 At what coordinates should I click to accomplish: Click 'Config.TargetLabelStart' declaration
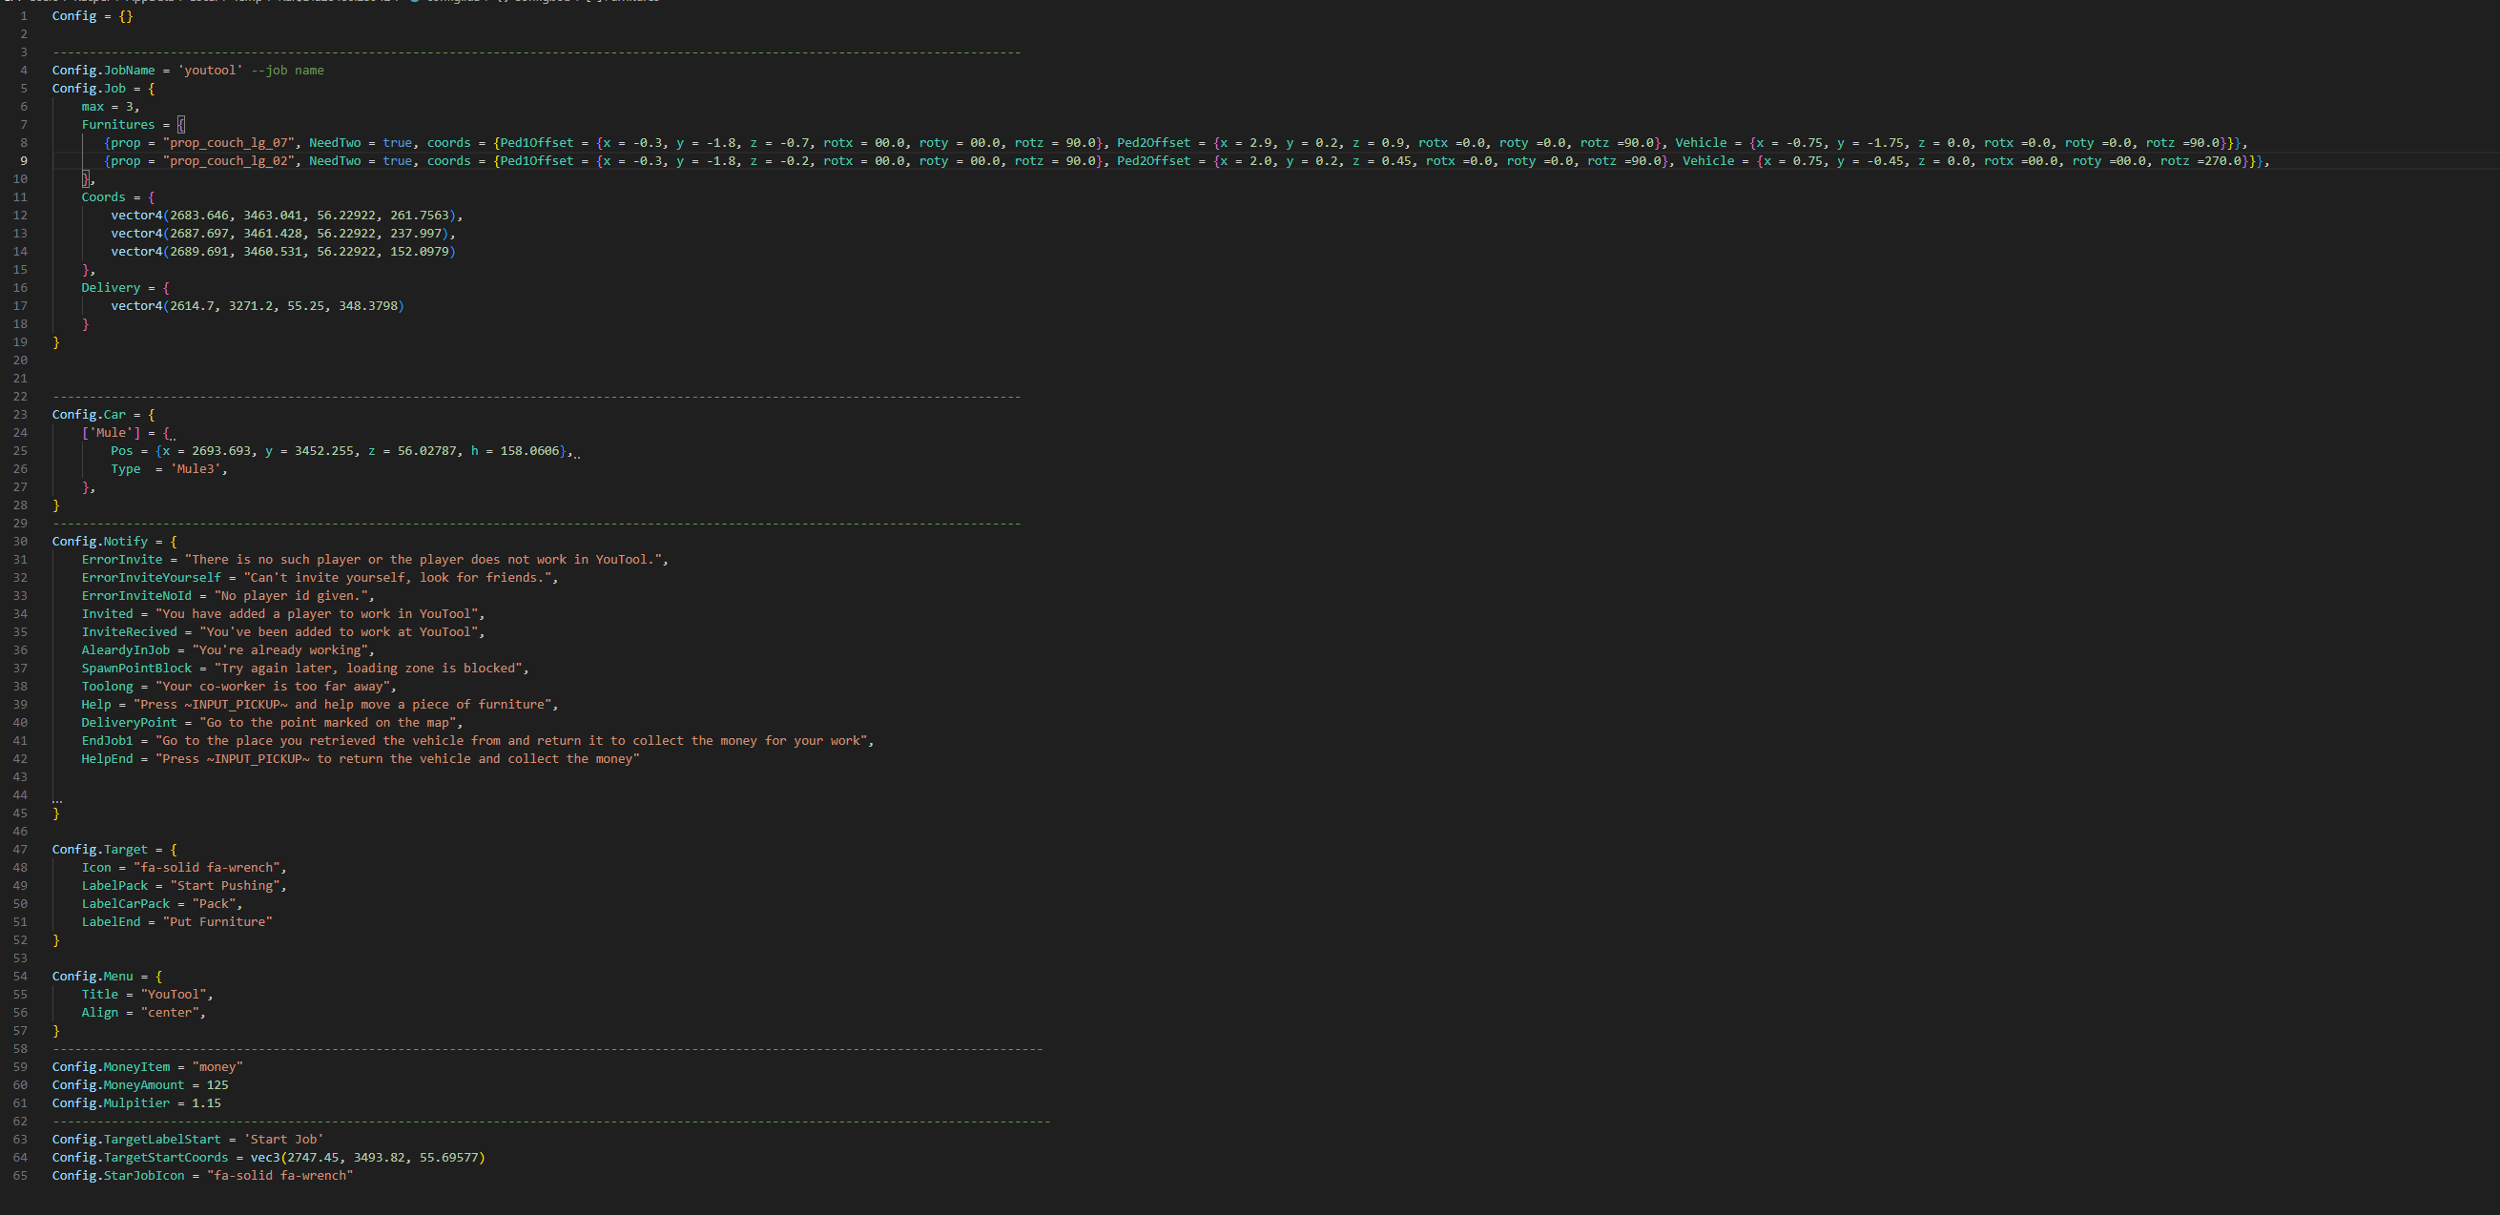tap(135, 1140)
